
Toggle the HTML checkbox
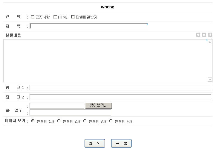pyautogui.click(x=55, y=17)
